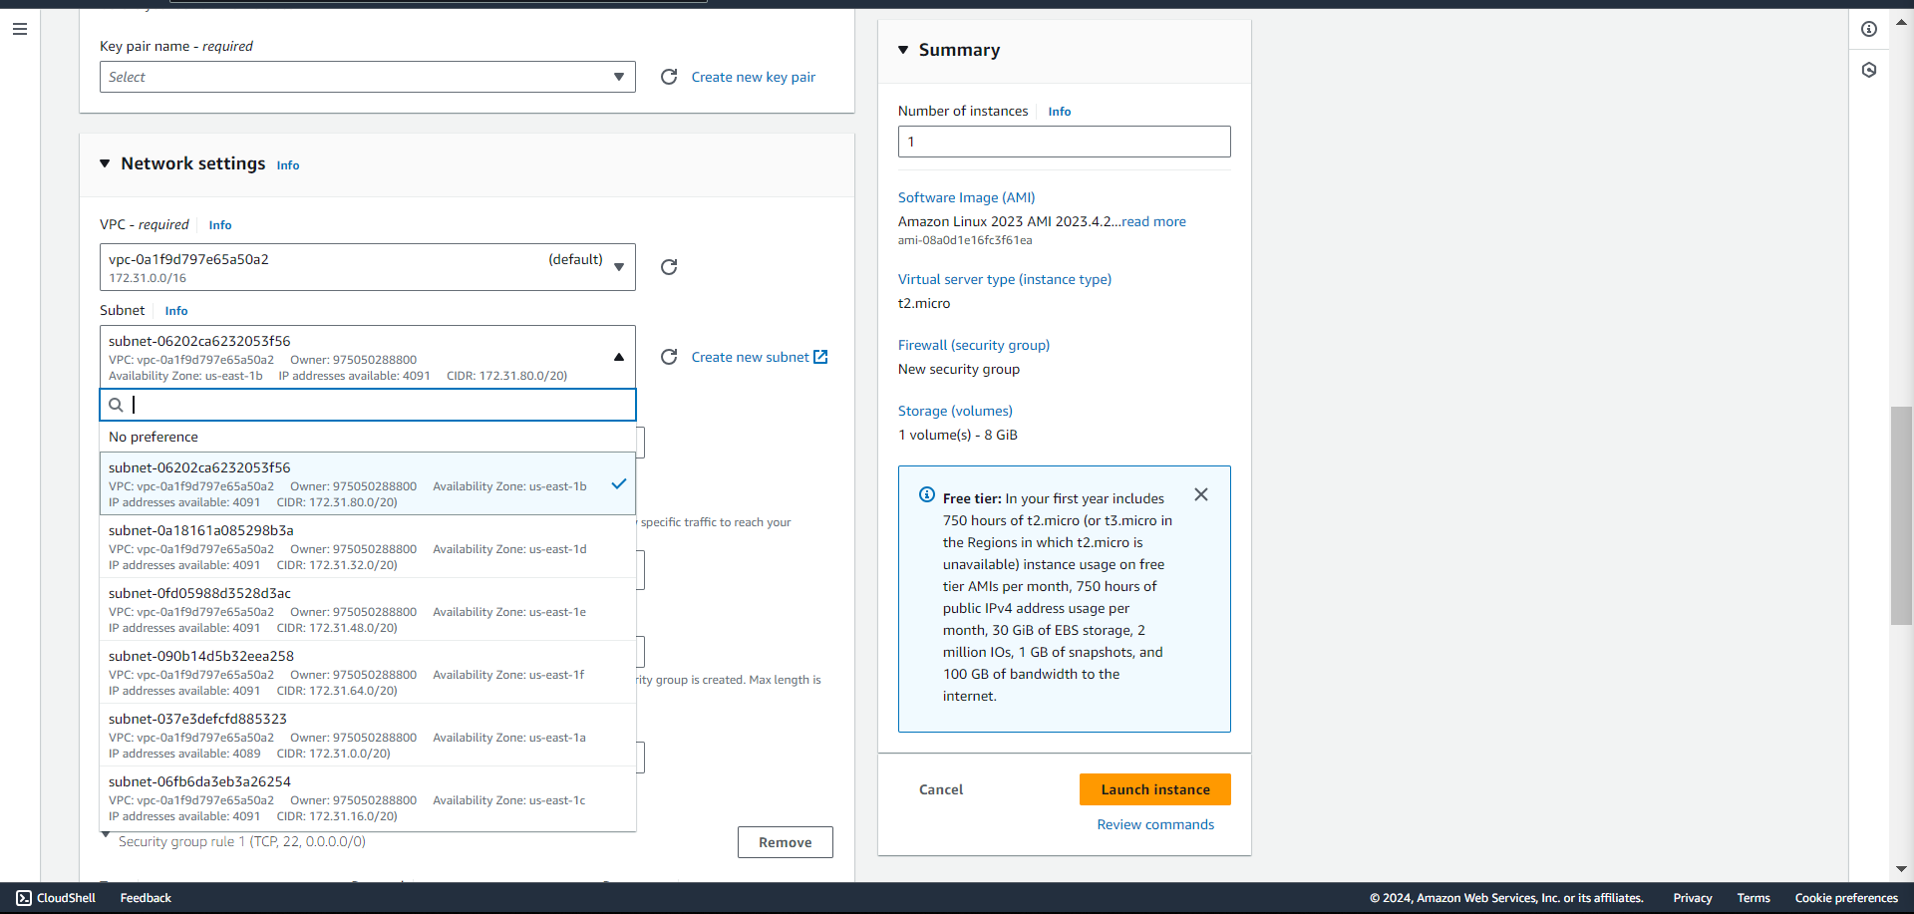Click the Launch instance button

(1154, 789)
